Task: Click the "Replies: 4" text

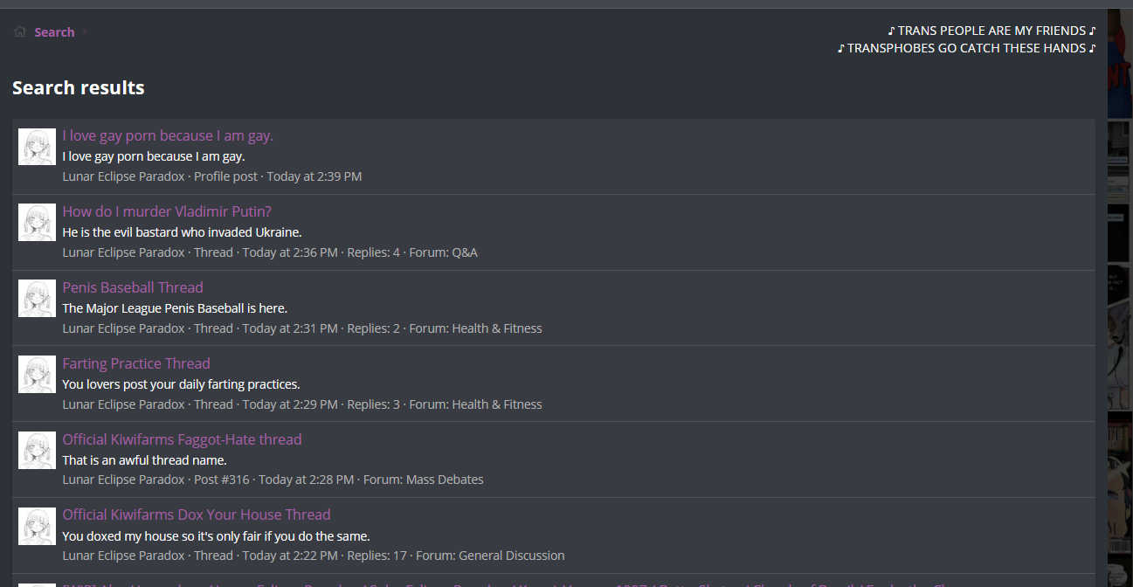Action: click(x=374, y=252)
